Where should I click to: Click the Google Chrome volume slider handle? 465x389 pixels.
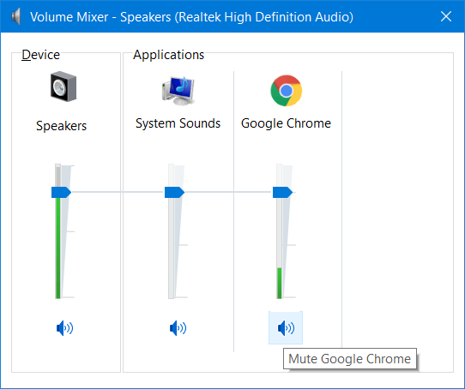[282, 192]
